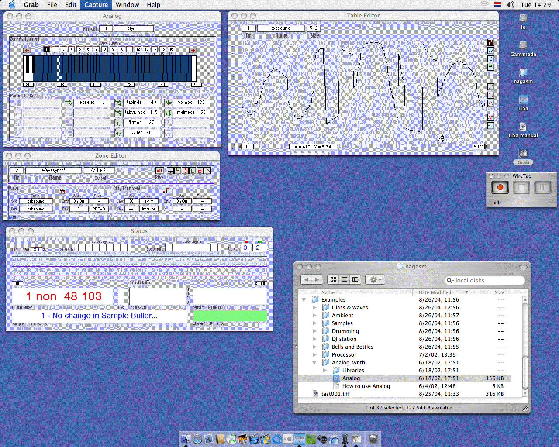Viewport: 559px width, 447px height.
Task: Expand the filter section in Zone Editor
Action: point(10,217)
